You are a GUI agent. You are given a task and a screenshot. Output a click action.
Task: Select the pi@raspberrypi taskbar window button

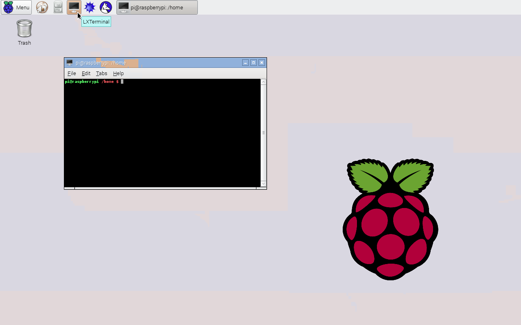pos(157,7)
